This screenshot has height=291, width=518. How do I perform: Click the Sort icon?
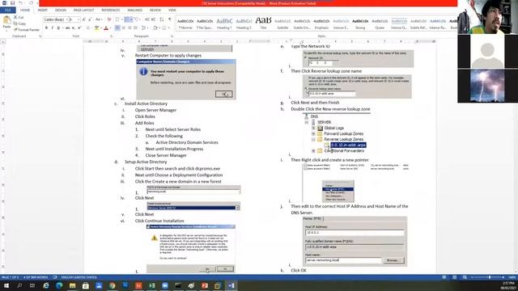(x=162, y=19)
